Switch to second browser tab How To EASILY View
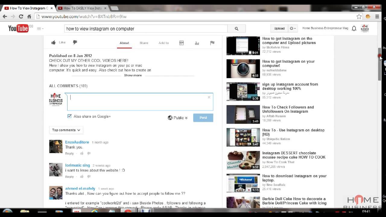Viewport: 386px width, 217px height. click(x=82, y=8)
